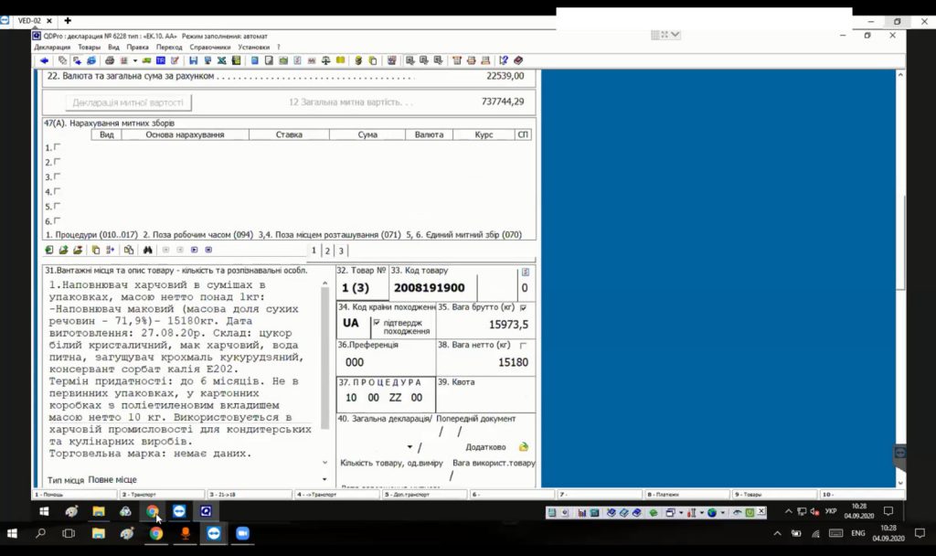Viewport: 936px width, 556px height.
Task: Toggle checkbox for charge row 1
Action: tap(58, 146)
